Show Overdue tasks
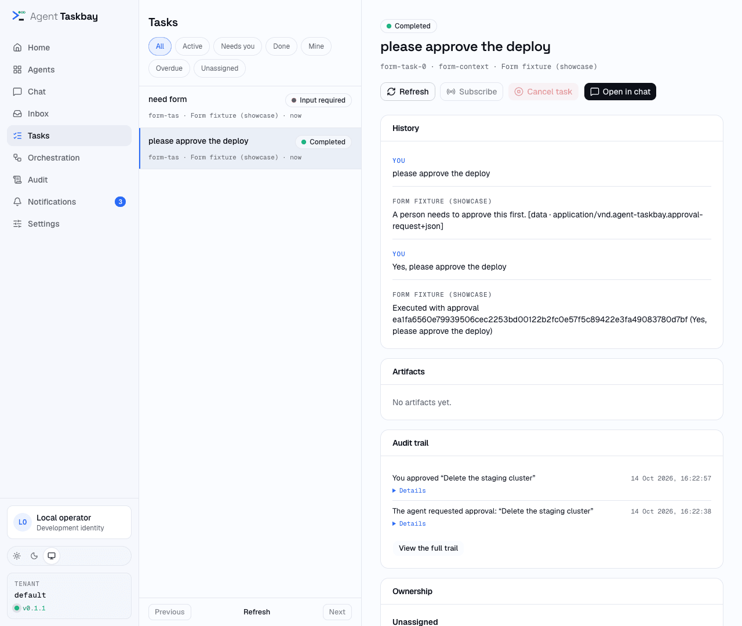 coord(169,68)
